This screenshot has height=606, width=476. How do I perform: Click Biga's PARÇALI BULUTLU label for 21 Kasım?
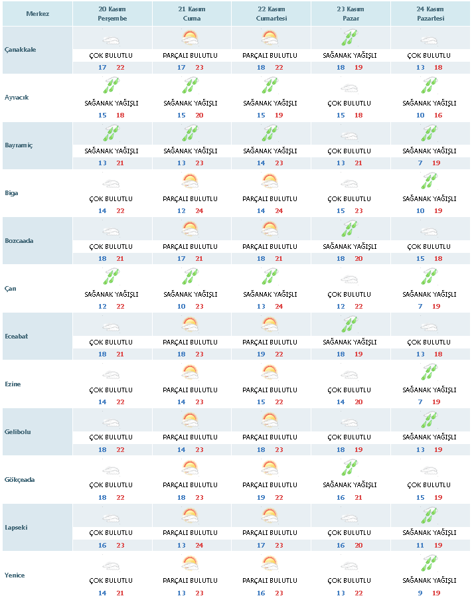coord(191,198)
